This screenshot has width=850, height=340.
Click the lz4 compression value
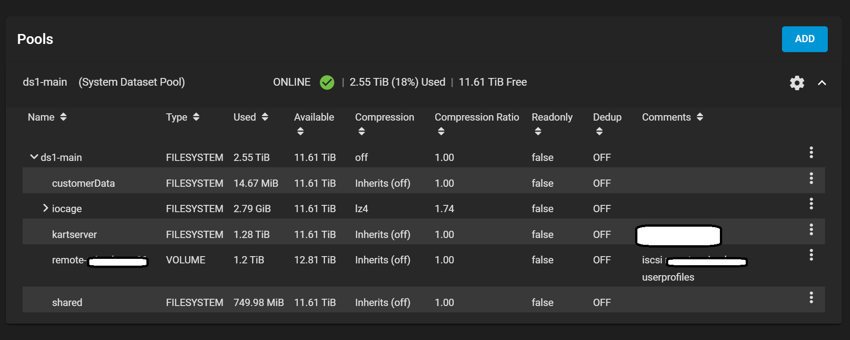pos(361,209)
